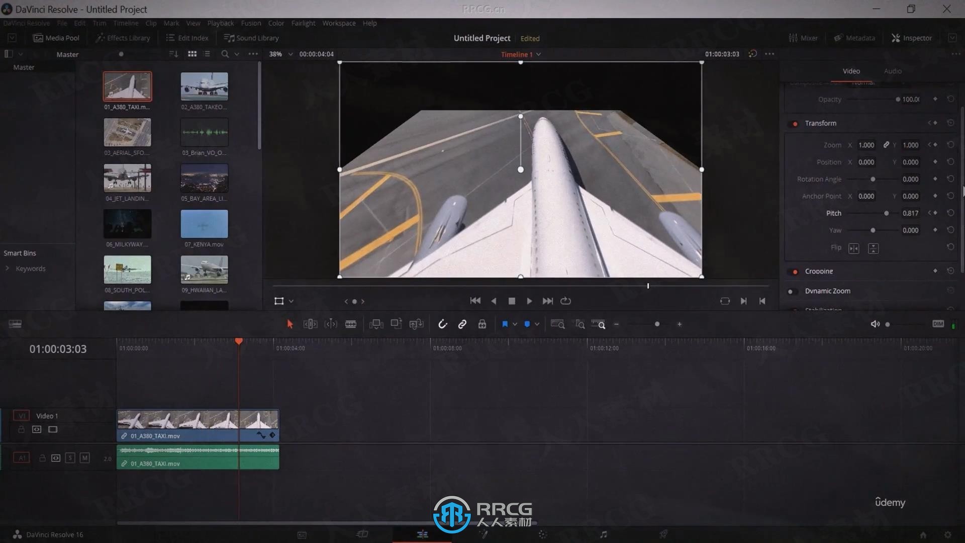Switch to the Video inspector tab
The image size is (965, 543).
click(x=851, y=71)
